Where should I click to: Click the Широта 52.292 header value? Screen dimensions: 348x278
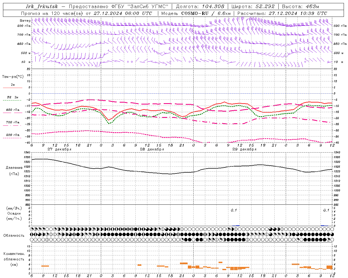pyautogui.click(x=253, y=7)
